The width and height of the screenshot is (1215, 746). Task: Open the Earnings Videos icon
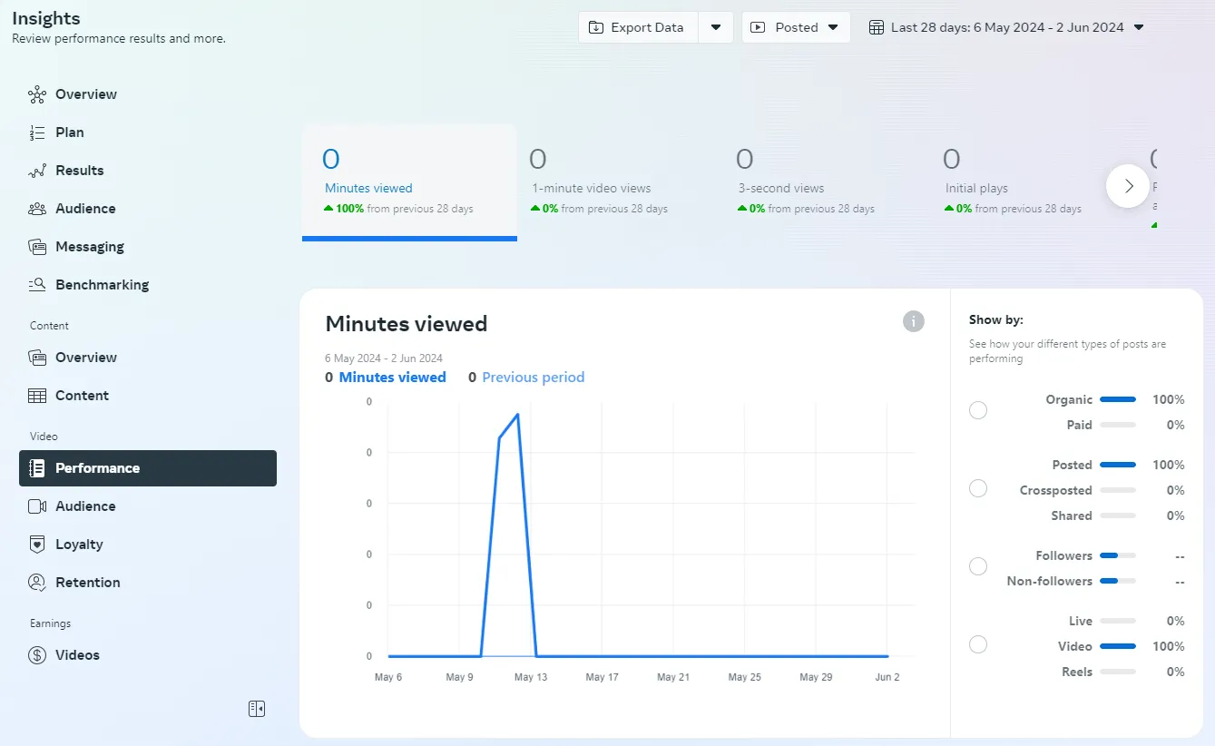[35, 654]
